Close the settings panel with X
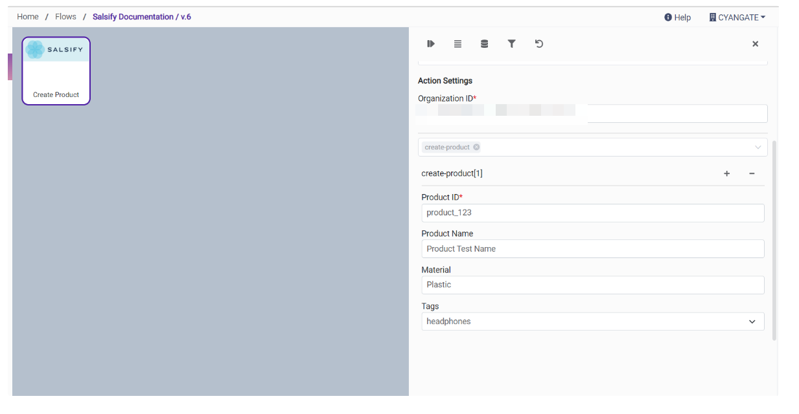The width and height of the screenshot is (799, 414). point(755,44)
